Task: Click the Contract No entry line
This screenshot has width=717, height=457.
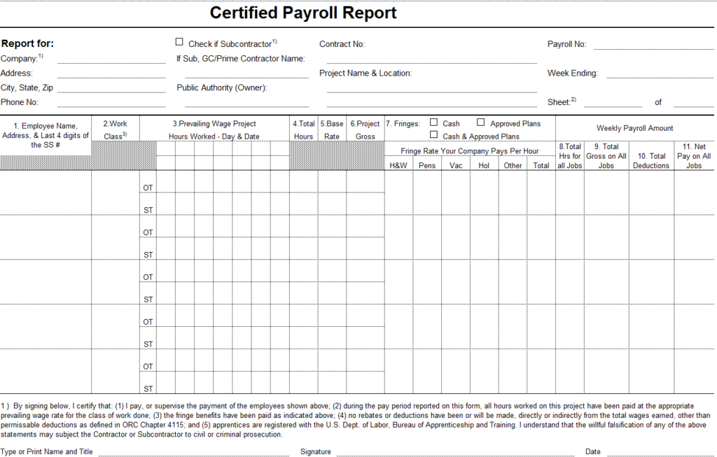Action: point(428,59)
